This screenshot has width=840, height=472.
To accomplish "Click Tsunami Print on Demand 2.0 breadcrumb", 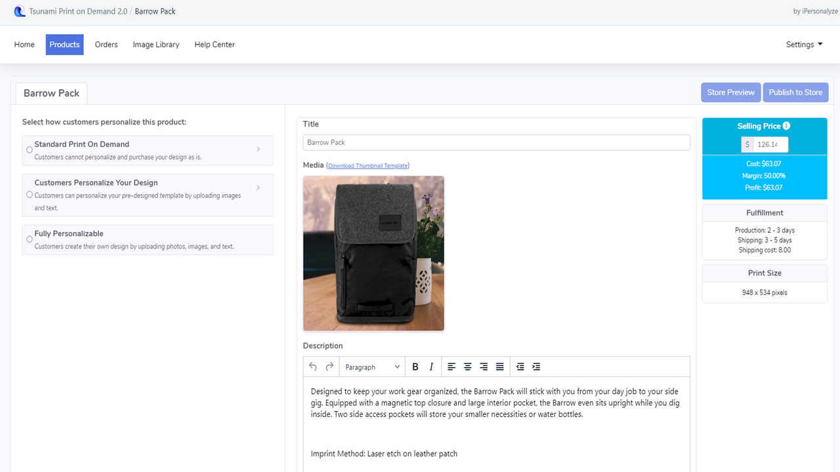I will click(x=78, y=11).
